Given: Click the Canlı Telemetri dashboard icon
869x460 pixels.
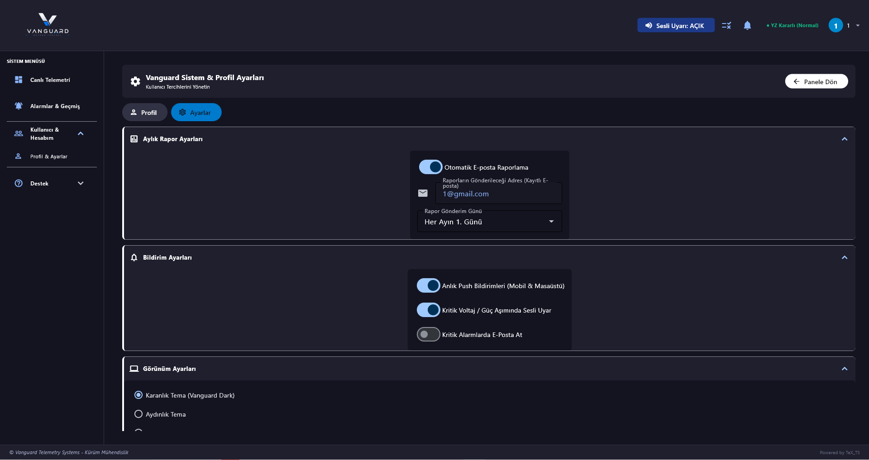Looking at the screenshot, I should pyautogui.click(x=19, y=80).
